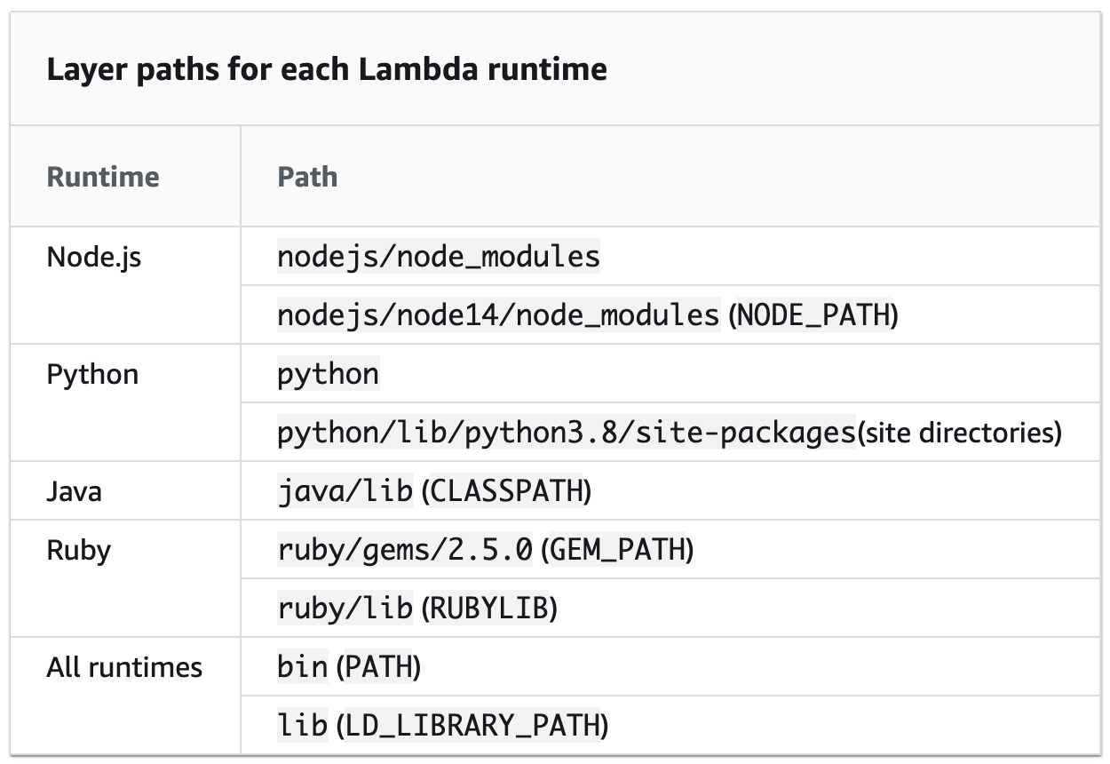
Task: Click the 'bin' path code
Action: [x=302, y=666]
